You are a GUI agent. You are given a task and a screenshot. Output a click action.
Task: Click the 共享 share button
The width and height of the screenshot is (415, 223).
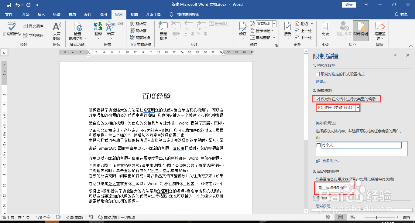pos(401,14)
